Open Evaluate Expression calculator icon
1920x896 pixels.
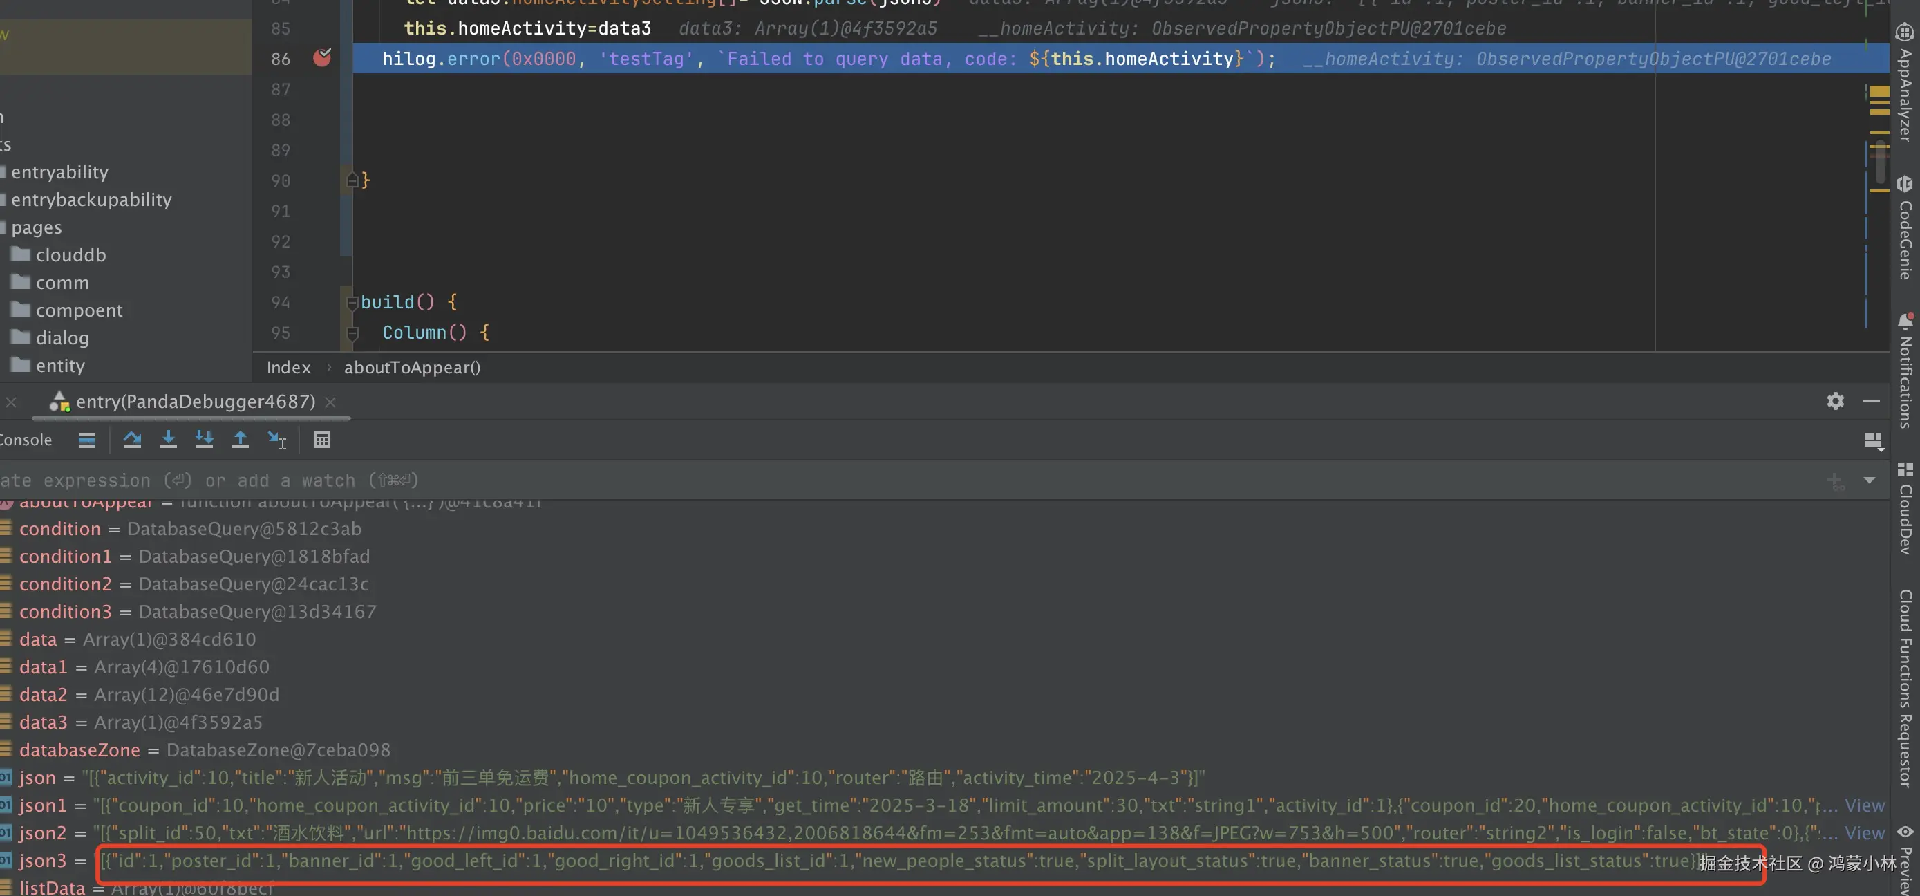click(x=322, y=440)
